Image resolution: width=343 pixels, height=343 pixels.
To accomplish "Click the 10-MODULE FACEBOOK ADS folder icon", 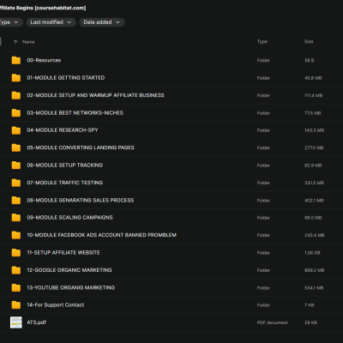I will (16, 235).
